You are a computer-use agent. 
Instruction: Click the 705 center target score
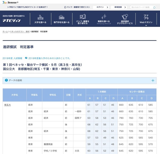150,118
